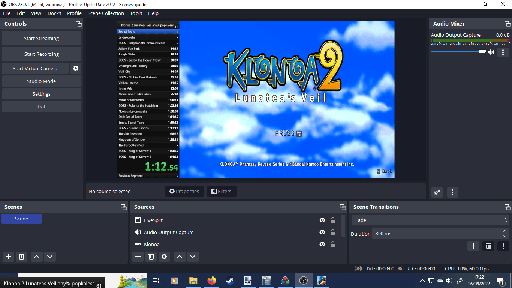512x288 pixels.
Task: Mute Audio Output Capture speaker icon
Action: (x=491, y=52)
